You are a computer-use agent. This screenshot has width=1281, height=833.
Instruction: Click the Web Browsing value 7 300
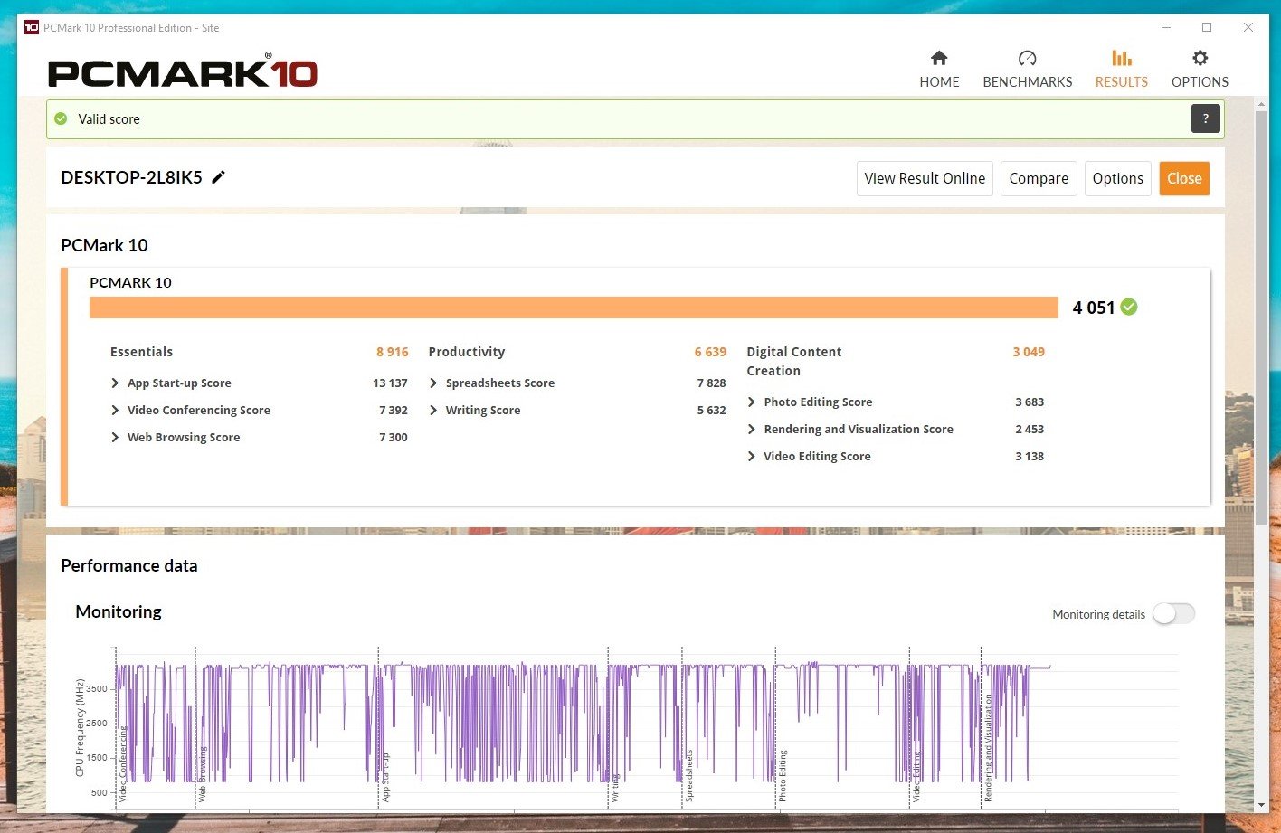coord(394,438)
